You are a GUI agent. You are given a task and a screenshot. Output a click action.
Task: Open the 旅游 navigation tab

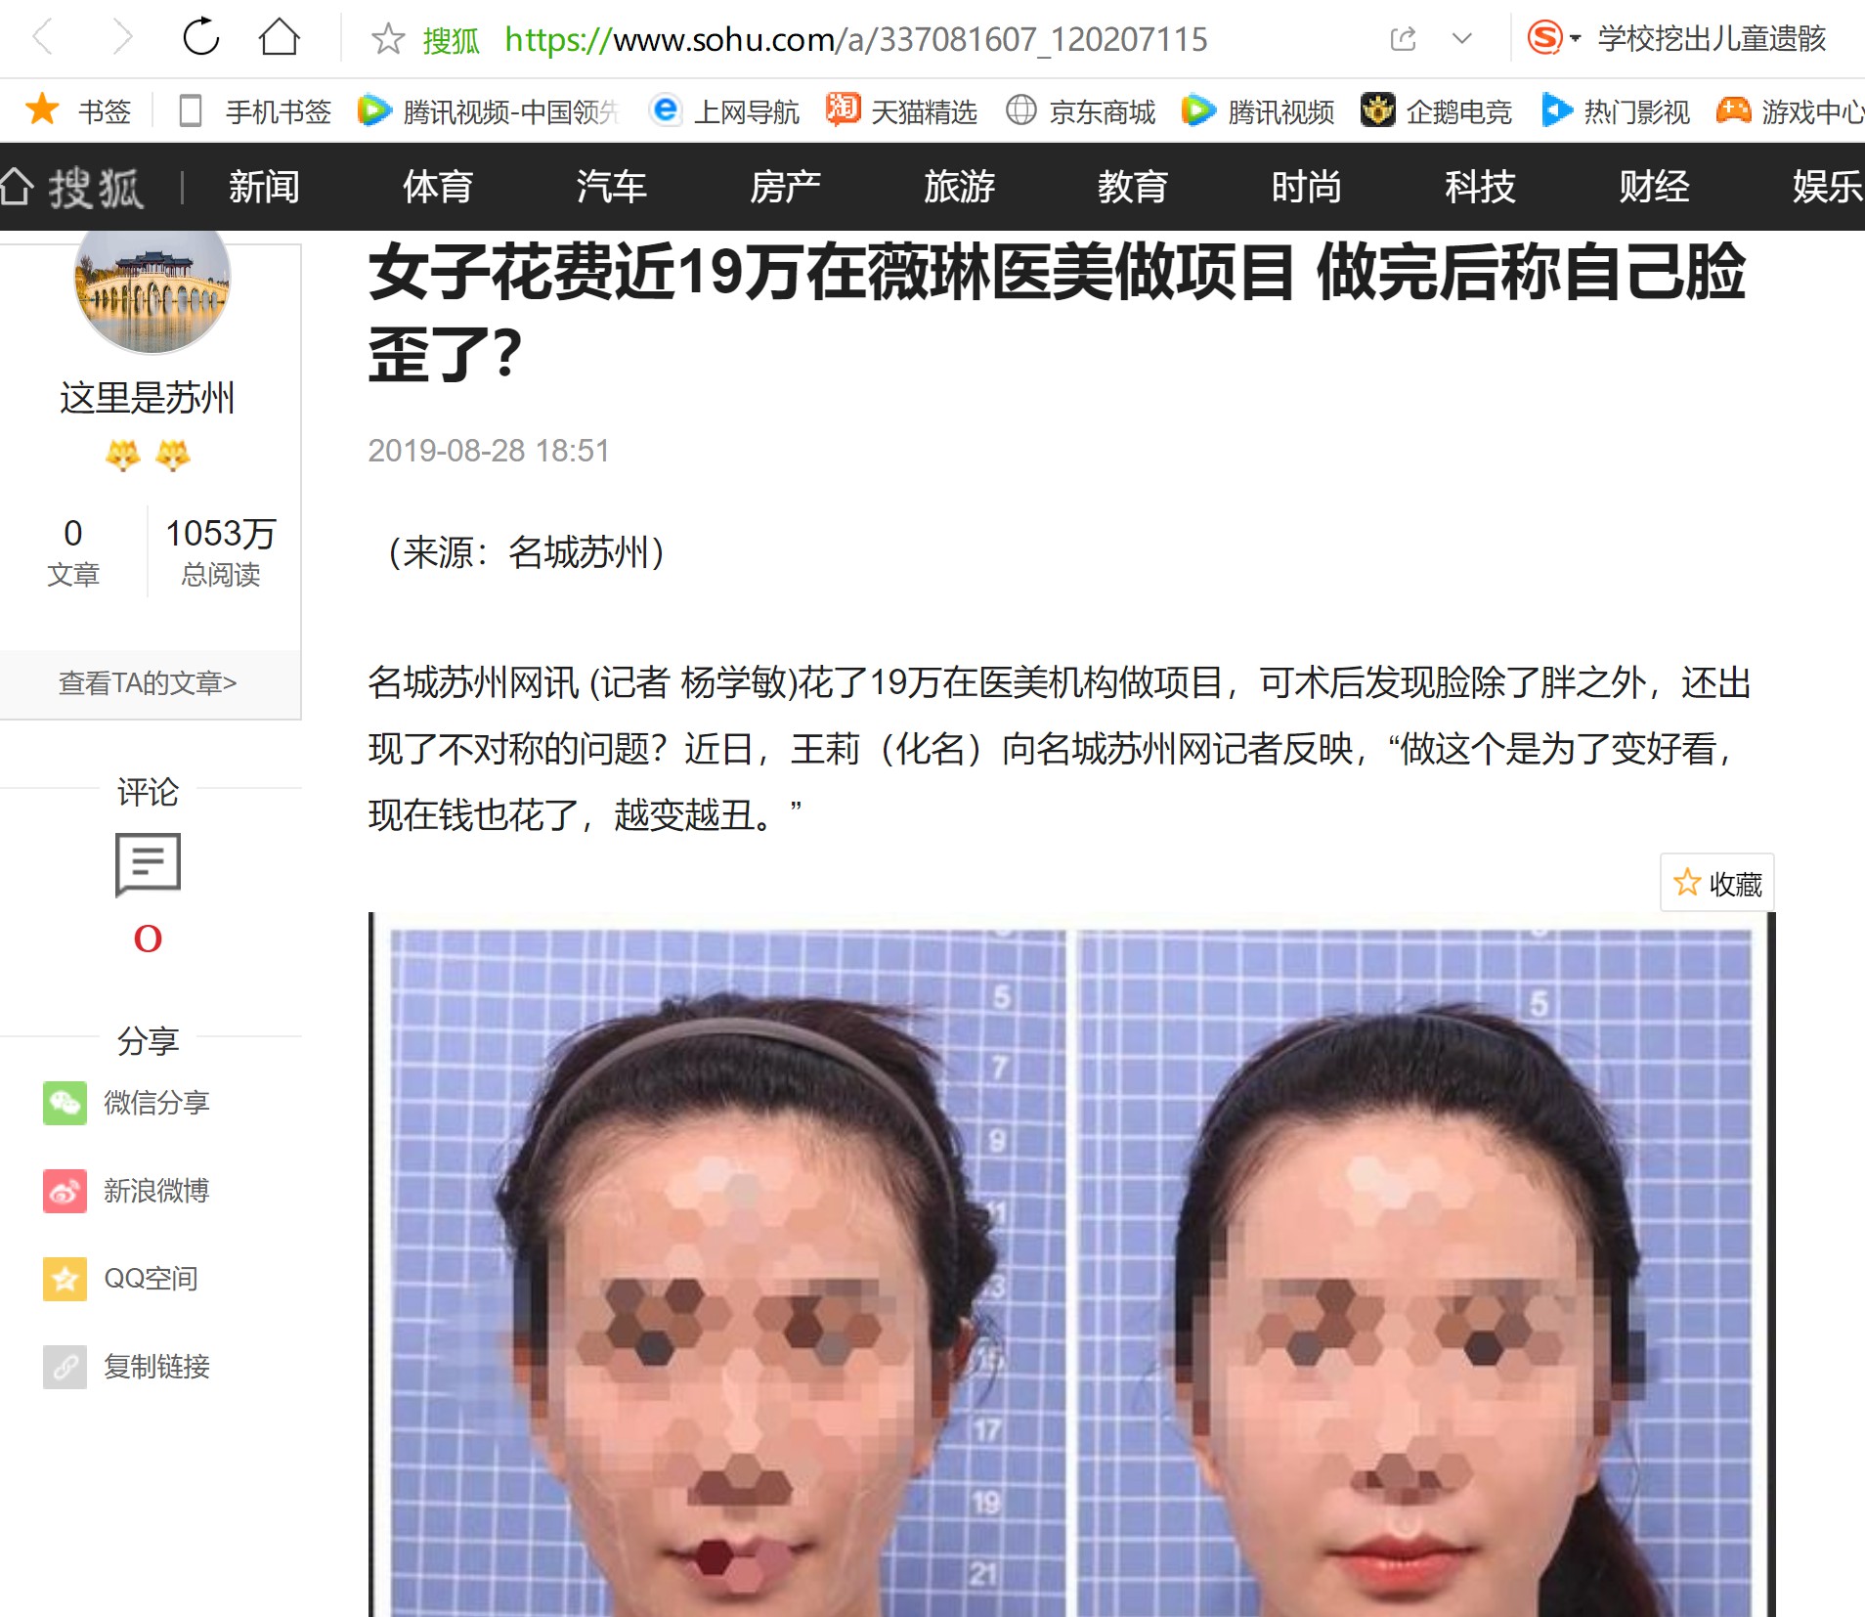[959, 186]
